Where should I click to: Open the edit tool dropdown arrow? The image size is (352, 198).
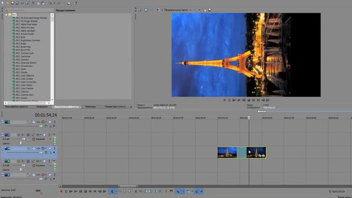tap(116, 191)
